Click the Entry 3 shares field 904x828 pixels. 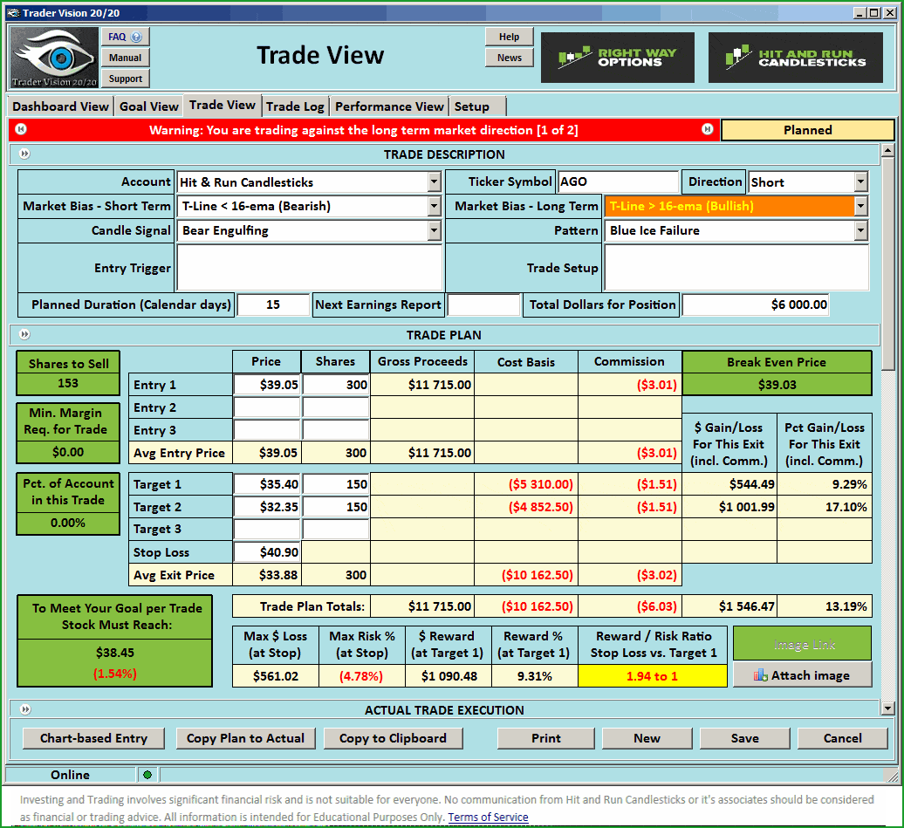click(336, 430)
